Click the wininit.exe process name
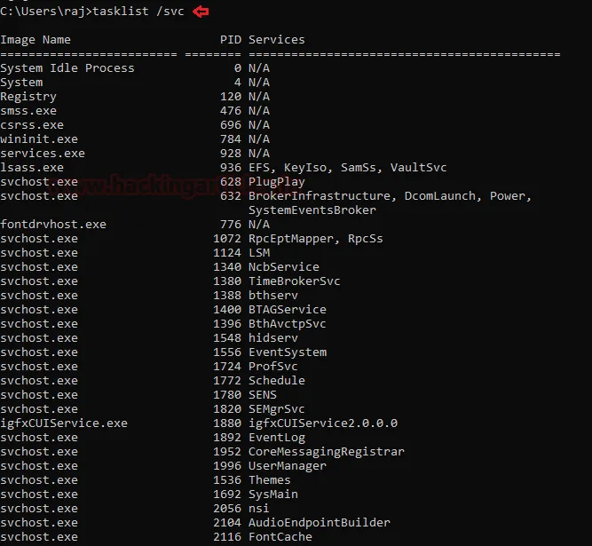592x546 pixels. click(39, 139)
